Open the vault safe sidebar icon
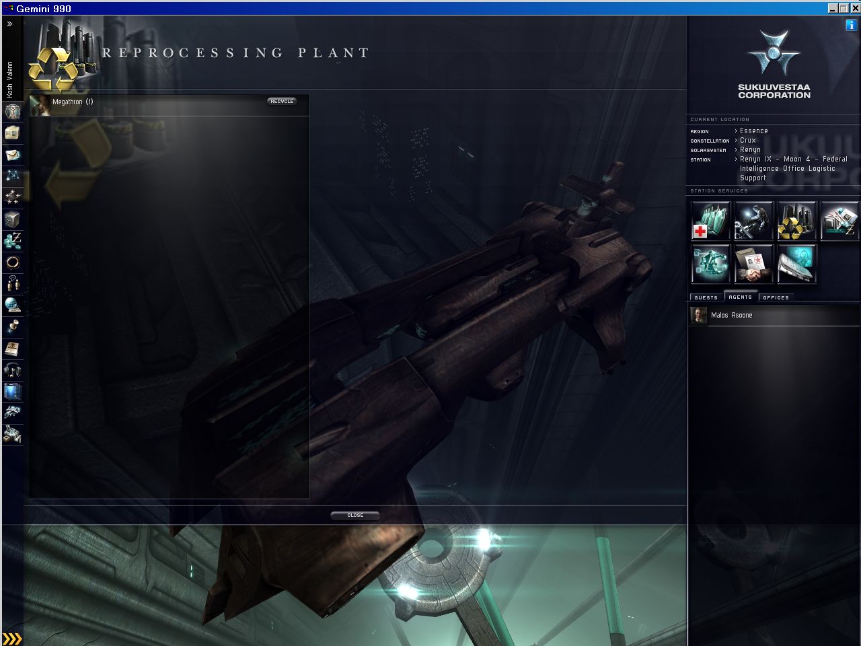Screen dimensions: 861x646 (x=12, y=219)
